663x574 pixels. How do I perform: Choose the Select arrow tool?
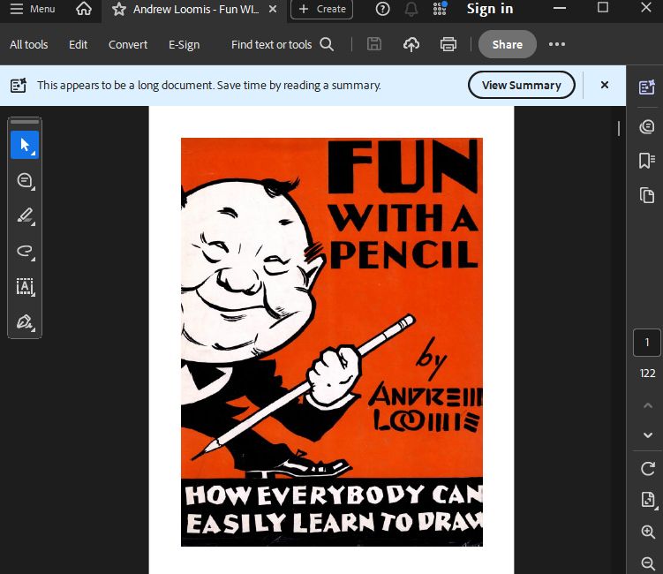(x=25, y=145)
